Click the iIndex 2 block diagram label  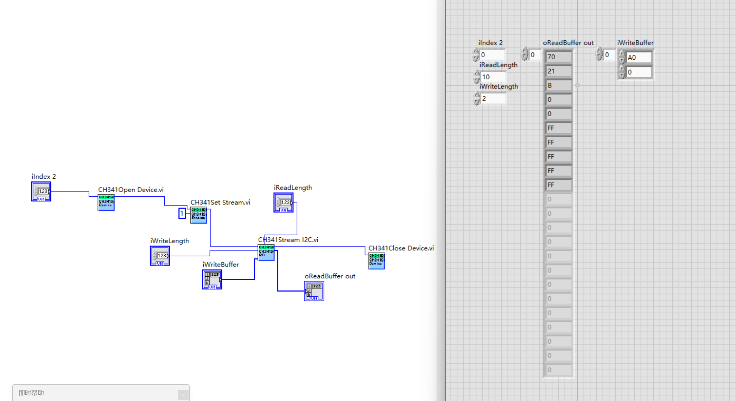[44, 177]
